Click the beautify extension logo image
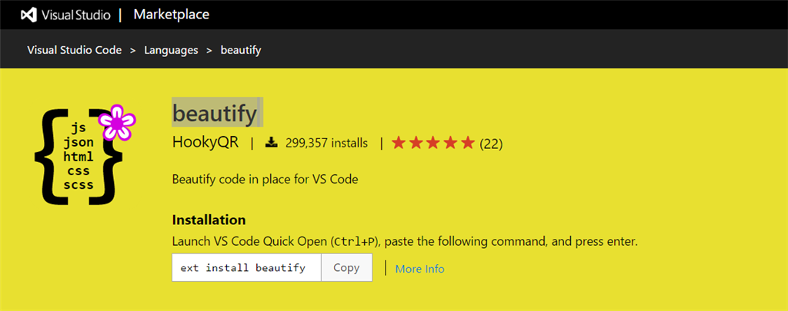 coord(85,155)
